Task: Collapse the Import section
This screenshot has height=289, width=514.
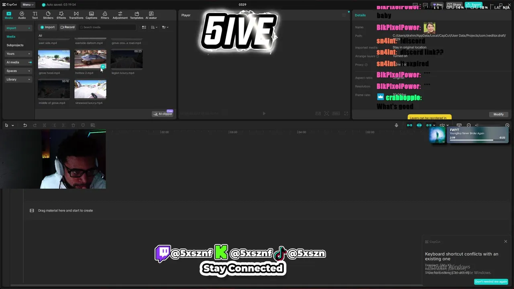Action: point(29,28)
